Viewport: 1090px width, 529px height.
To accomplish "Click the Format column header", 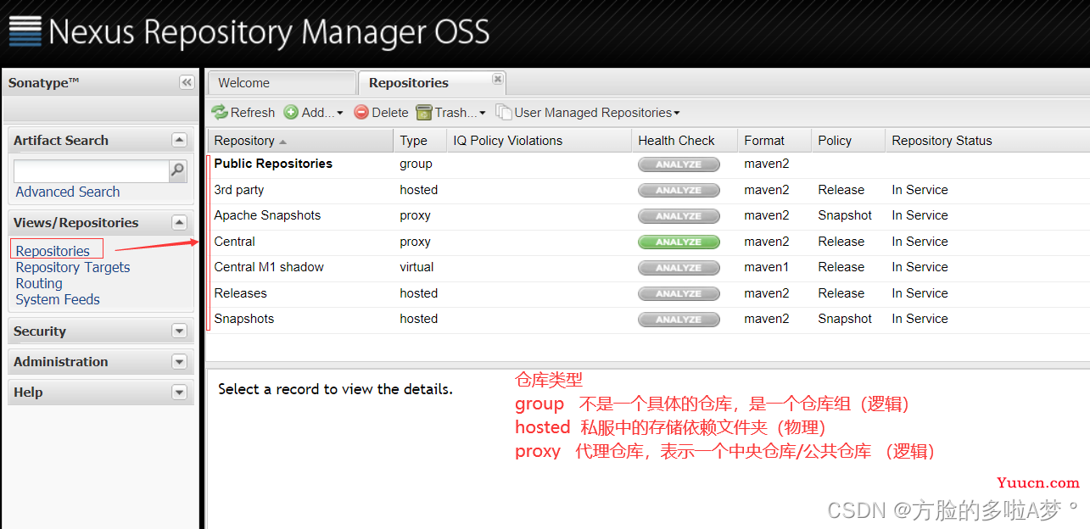I will pyautogui.click(x=774, y=141).
